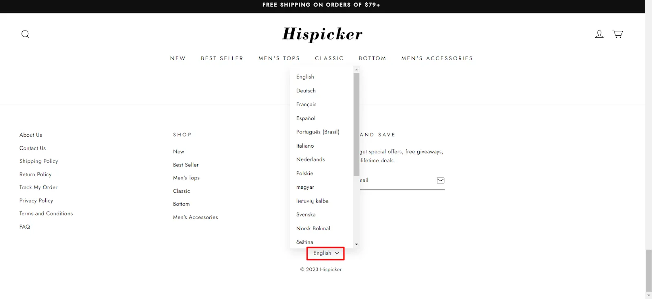This screenshot has width=652, height=299.
Task: Open MEN'S ACCESSORIES navigation item
Action: click(x=437, y=58)
